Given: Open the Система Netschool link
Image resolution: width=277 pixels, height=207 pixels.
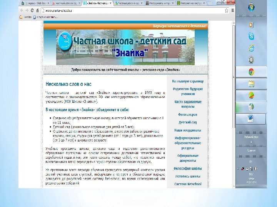Looking at the screenshot, I should 188,184.
